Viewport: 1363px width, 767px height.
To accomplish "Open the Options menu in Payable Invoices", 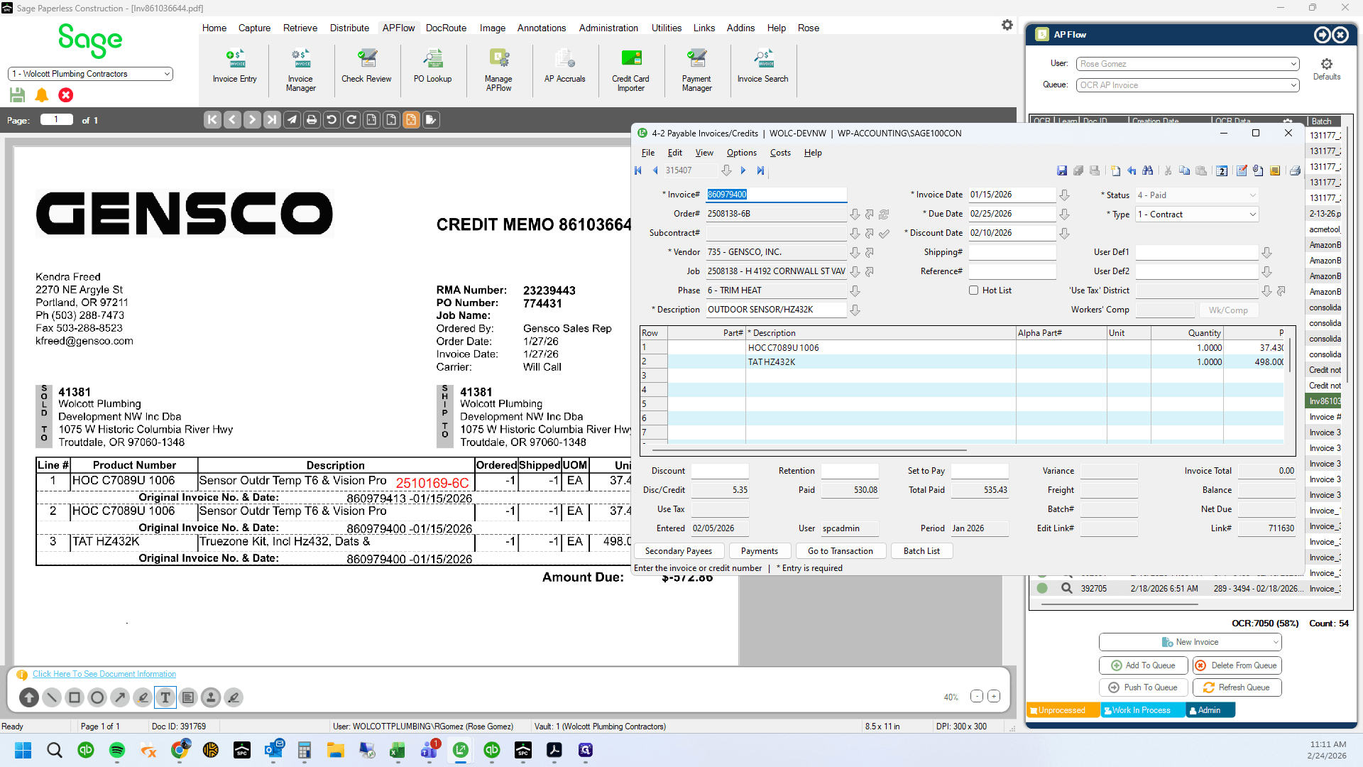I will [742, 153].
